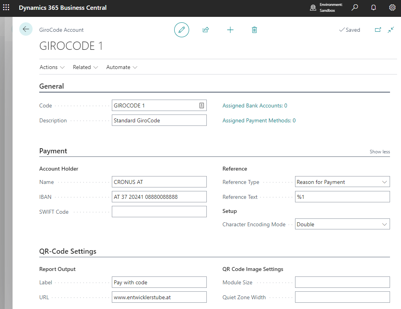401x309 pixels.
Task: Expand the Automate menu
Action: coord(122,67)
